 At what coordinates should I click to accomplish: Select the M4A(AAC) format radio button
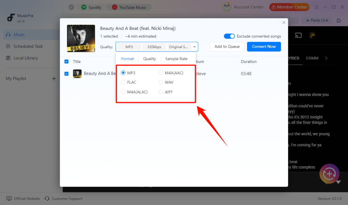161,73
